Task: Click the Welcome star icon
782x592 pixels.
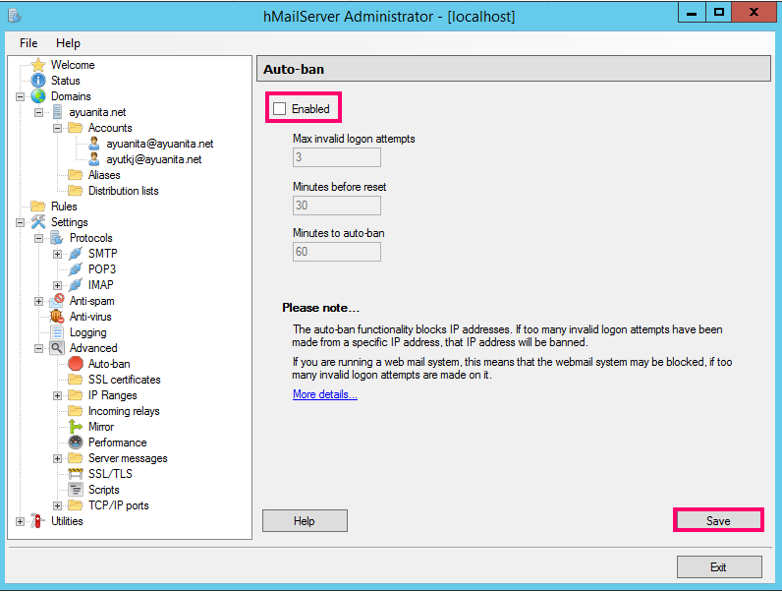Action: point(38,65)
